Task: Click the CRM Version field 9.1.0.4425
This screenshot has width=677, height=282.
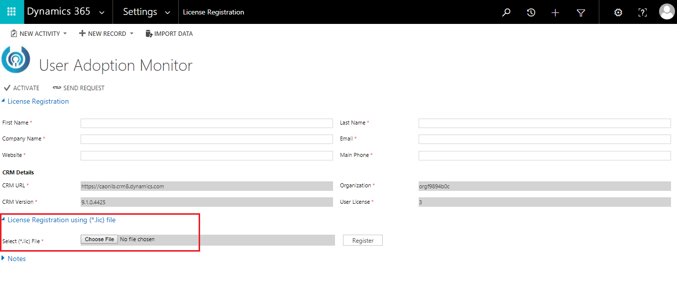Action: click(207, 202)
